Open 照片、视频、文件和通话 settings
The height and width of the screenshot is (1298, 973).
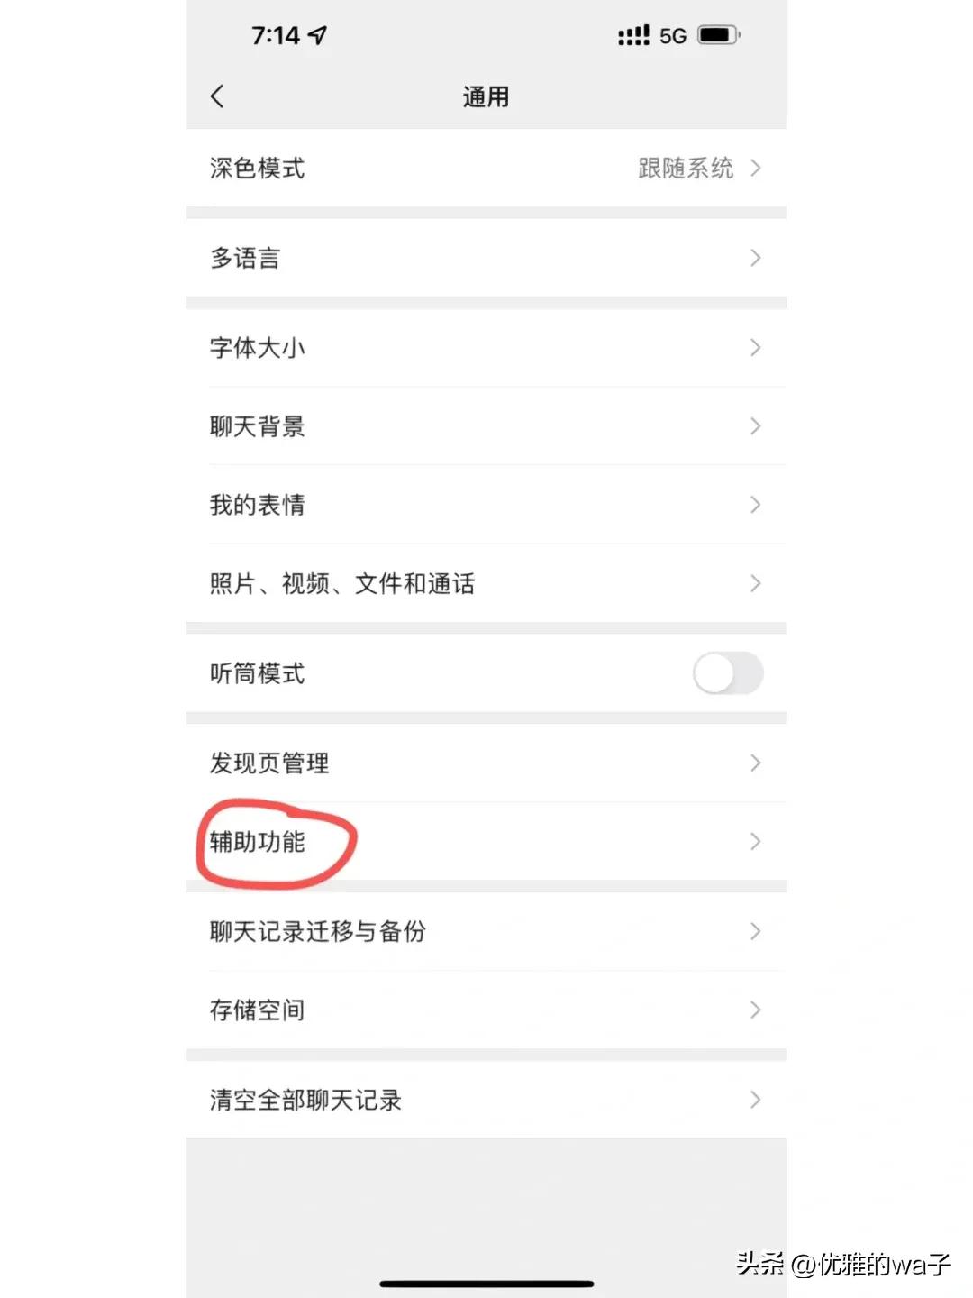(x=486, y=583)
